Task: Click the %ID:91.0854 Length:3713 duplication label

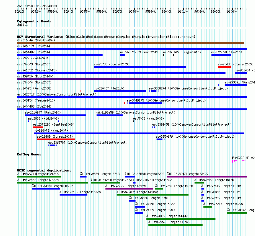Action: coord(100,174)
